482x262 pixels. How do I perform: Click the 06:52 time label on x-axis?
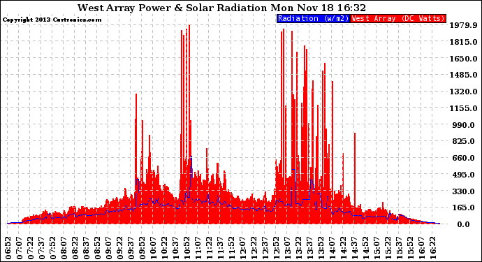point(8,248)
